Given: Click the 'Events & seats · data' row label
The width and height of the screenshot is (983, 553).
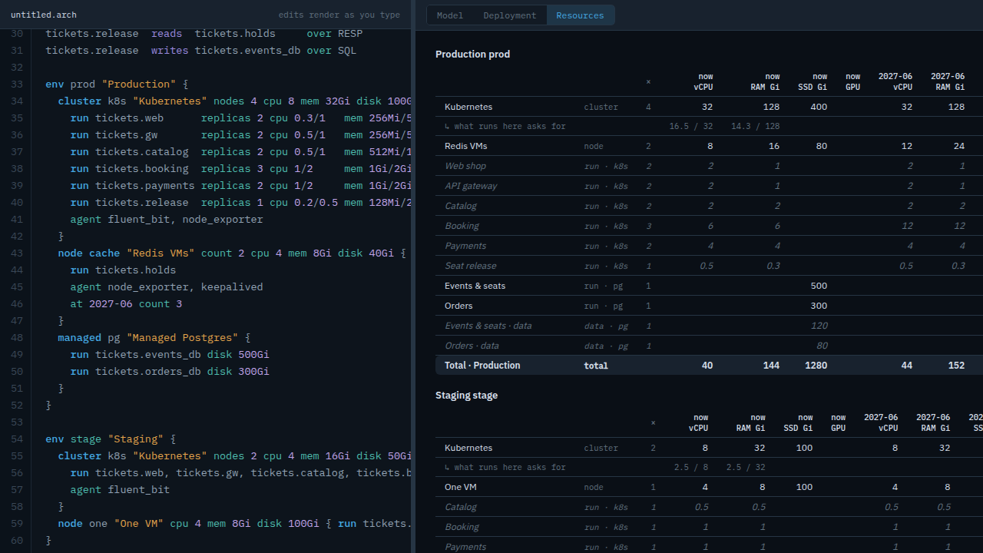Looking at the screenshot, I should pyautogui.click(x=488, y=326).
